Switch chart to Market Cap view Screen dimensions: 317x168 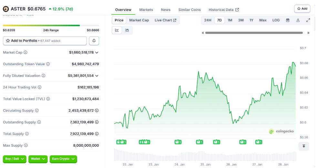(x=139, y=20)
